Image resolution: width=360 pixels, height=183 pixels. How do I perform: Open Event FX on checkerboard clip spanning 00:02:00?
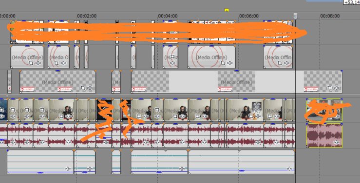(x=90, y=88)
